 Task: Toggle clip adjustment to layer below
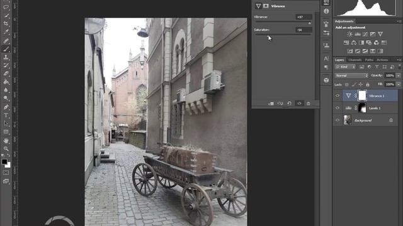point(271,104)
